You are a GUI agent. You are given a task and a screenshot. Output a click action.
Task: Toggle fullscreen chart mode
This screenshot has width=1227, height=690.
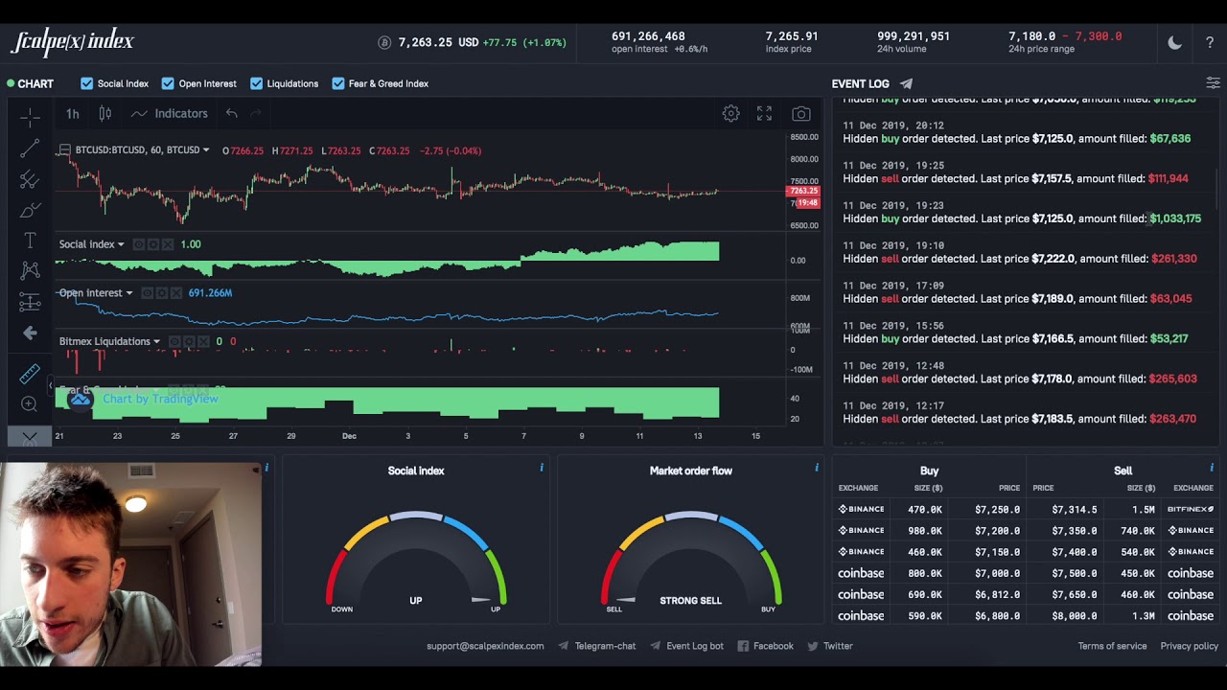[x=764, y=113]
